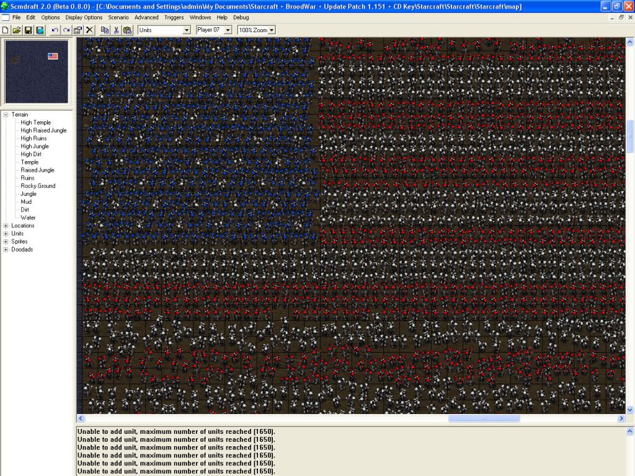Click the map horizontal scrollbar right arrow

tap(621, 418)
